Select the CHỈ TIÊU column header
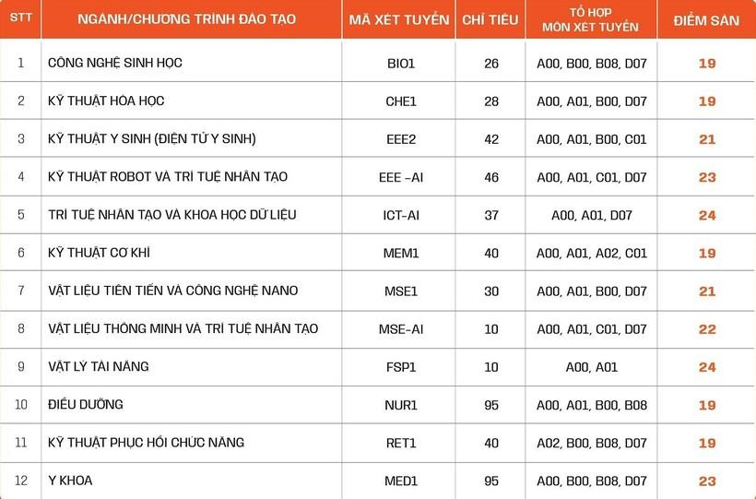The width and height of the screenshot is (756, 499). pos(490,19)
